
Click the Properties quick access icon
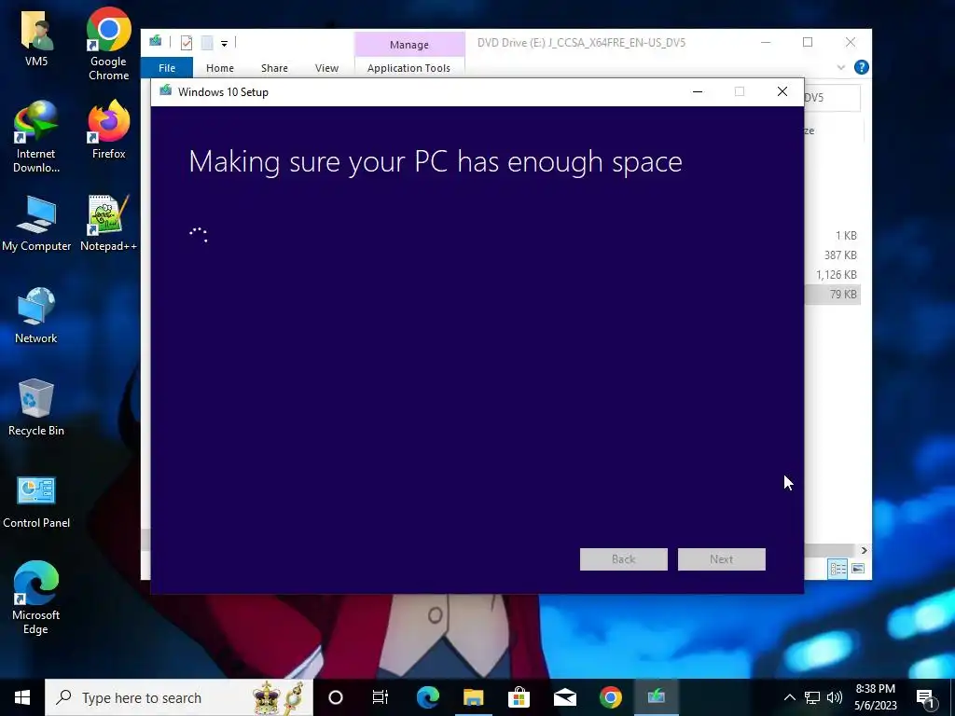[x=187, y=43]
